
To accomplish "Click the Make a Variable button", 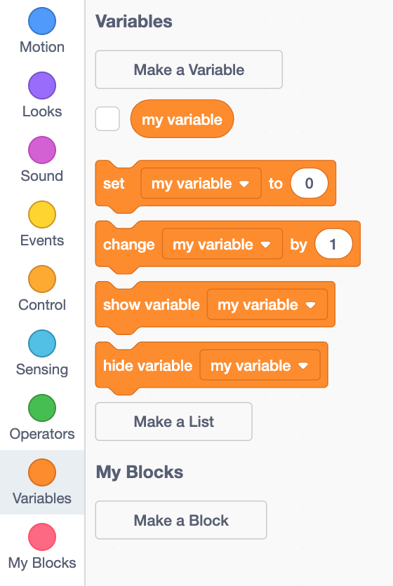I will pos(189,69).
